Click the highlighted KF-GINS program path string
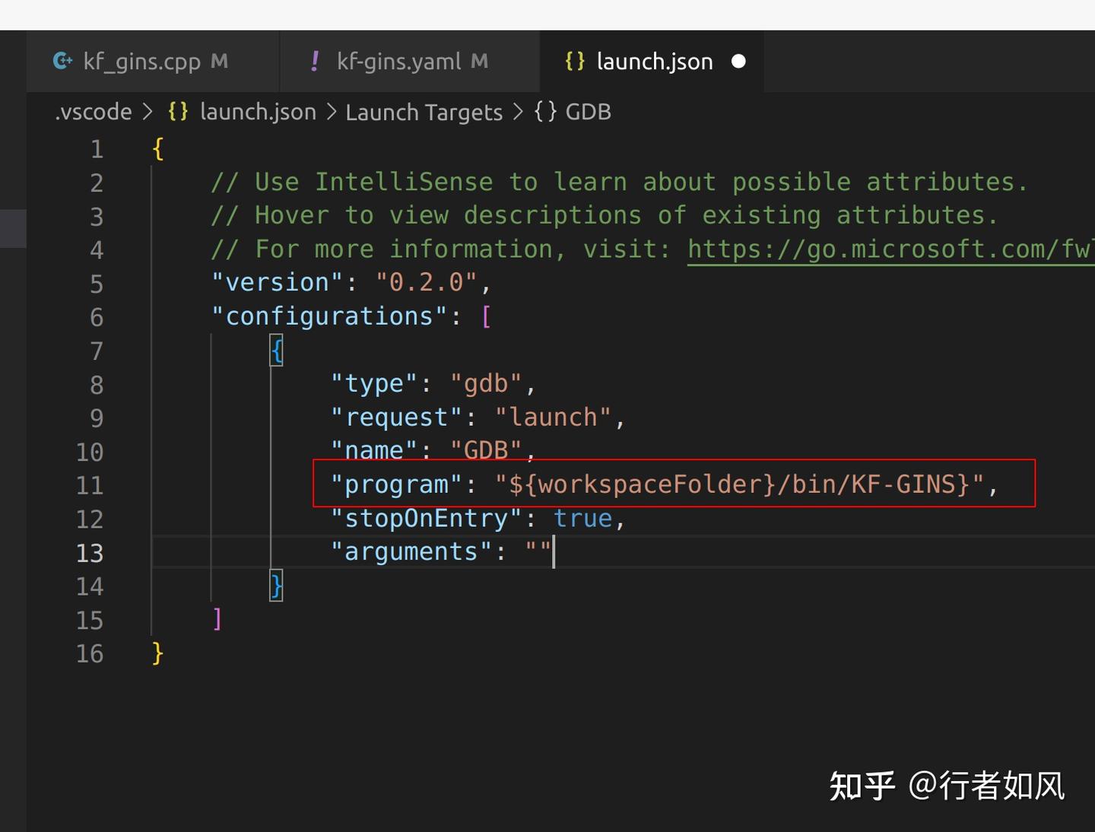Viewport: 1095px width, 832px height. pyautogui.click(x=741, y=484)
